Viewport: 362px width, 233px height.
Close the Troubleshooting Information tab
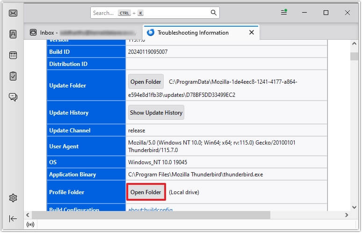click(252, 32)
